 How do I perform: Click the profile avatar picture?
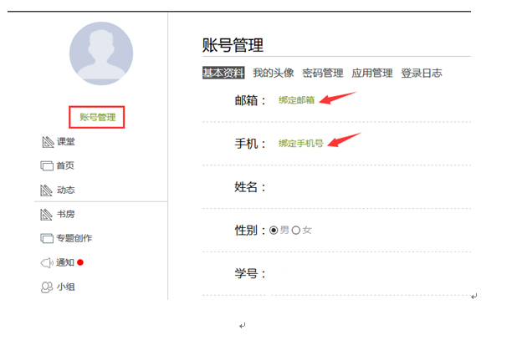click(101, 53)
